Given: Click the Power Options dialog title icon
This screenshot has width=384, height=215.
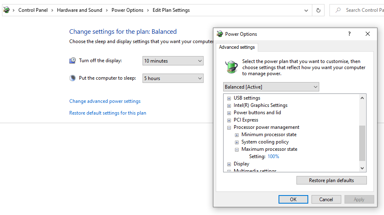Looking at the screenshot, I should tap(219, 34).
